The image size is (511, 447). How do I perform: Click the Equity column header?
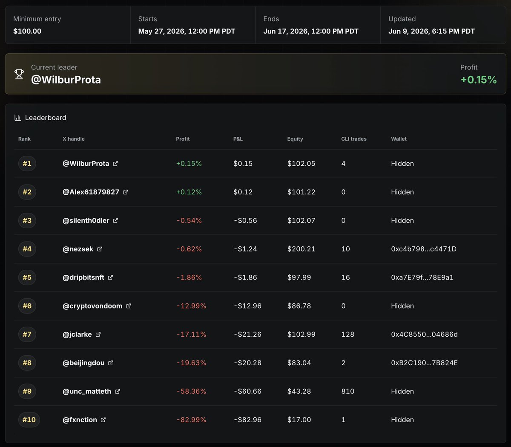[x=295, y=139]
